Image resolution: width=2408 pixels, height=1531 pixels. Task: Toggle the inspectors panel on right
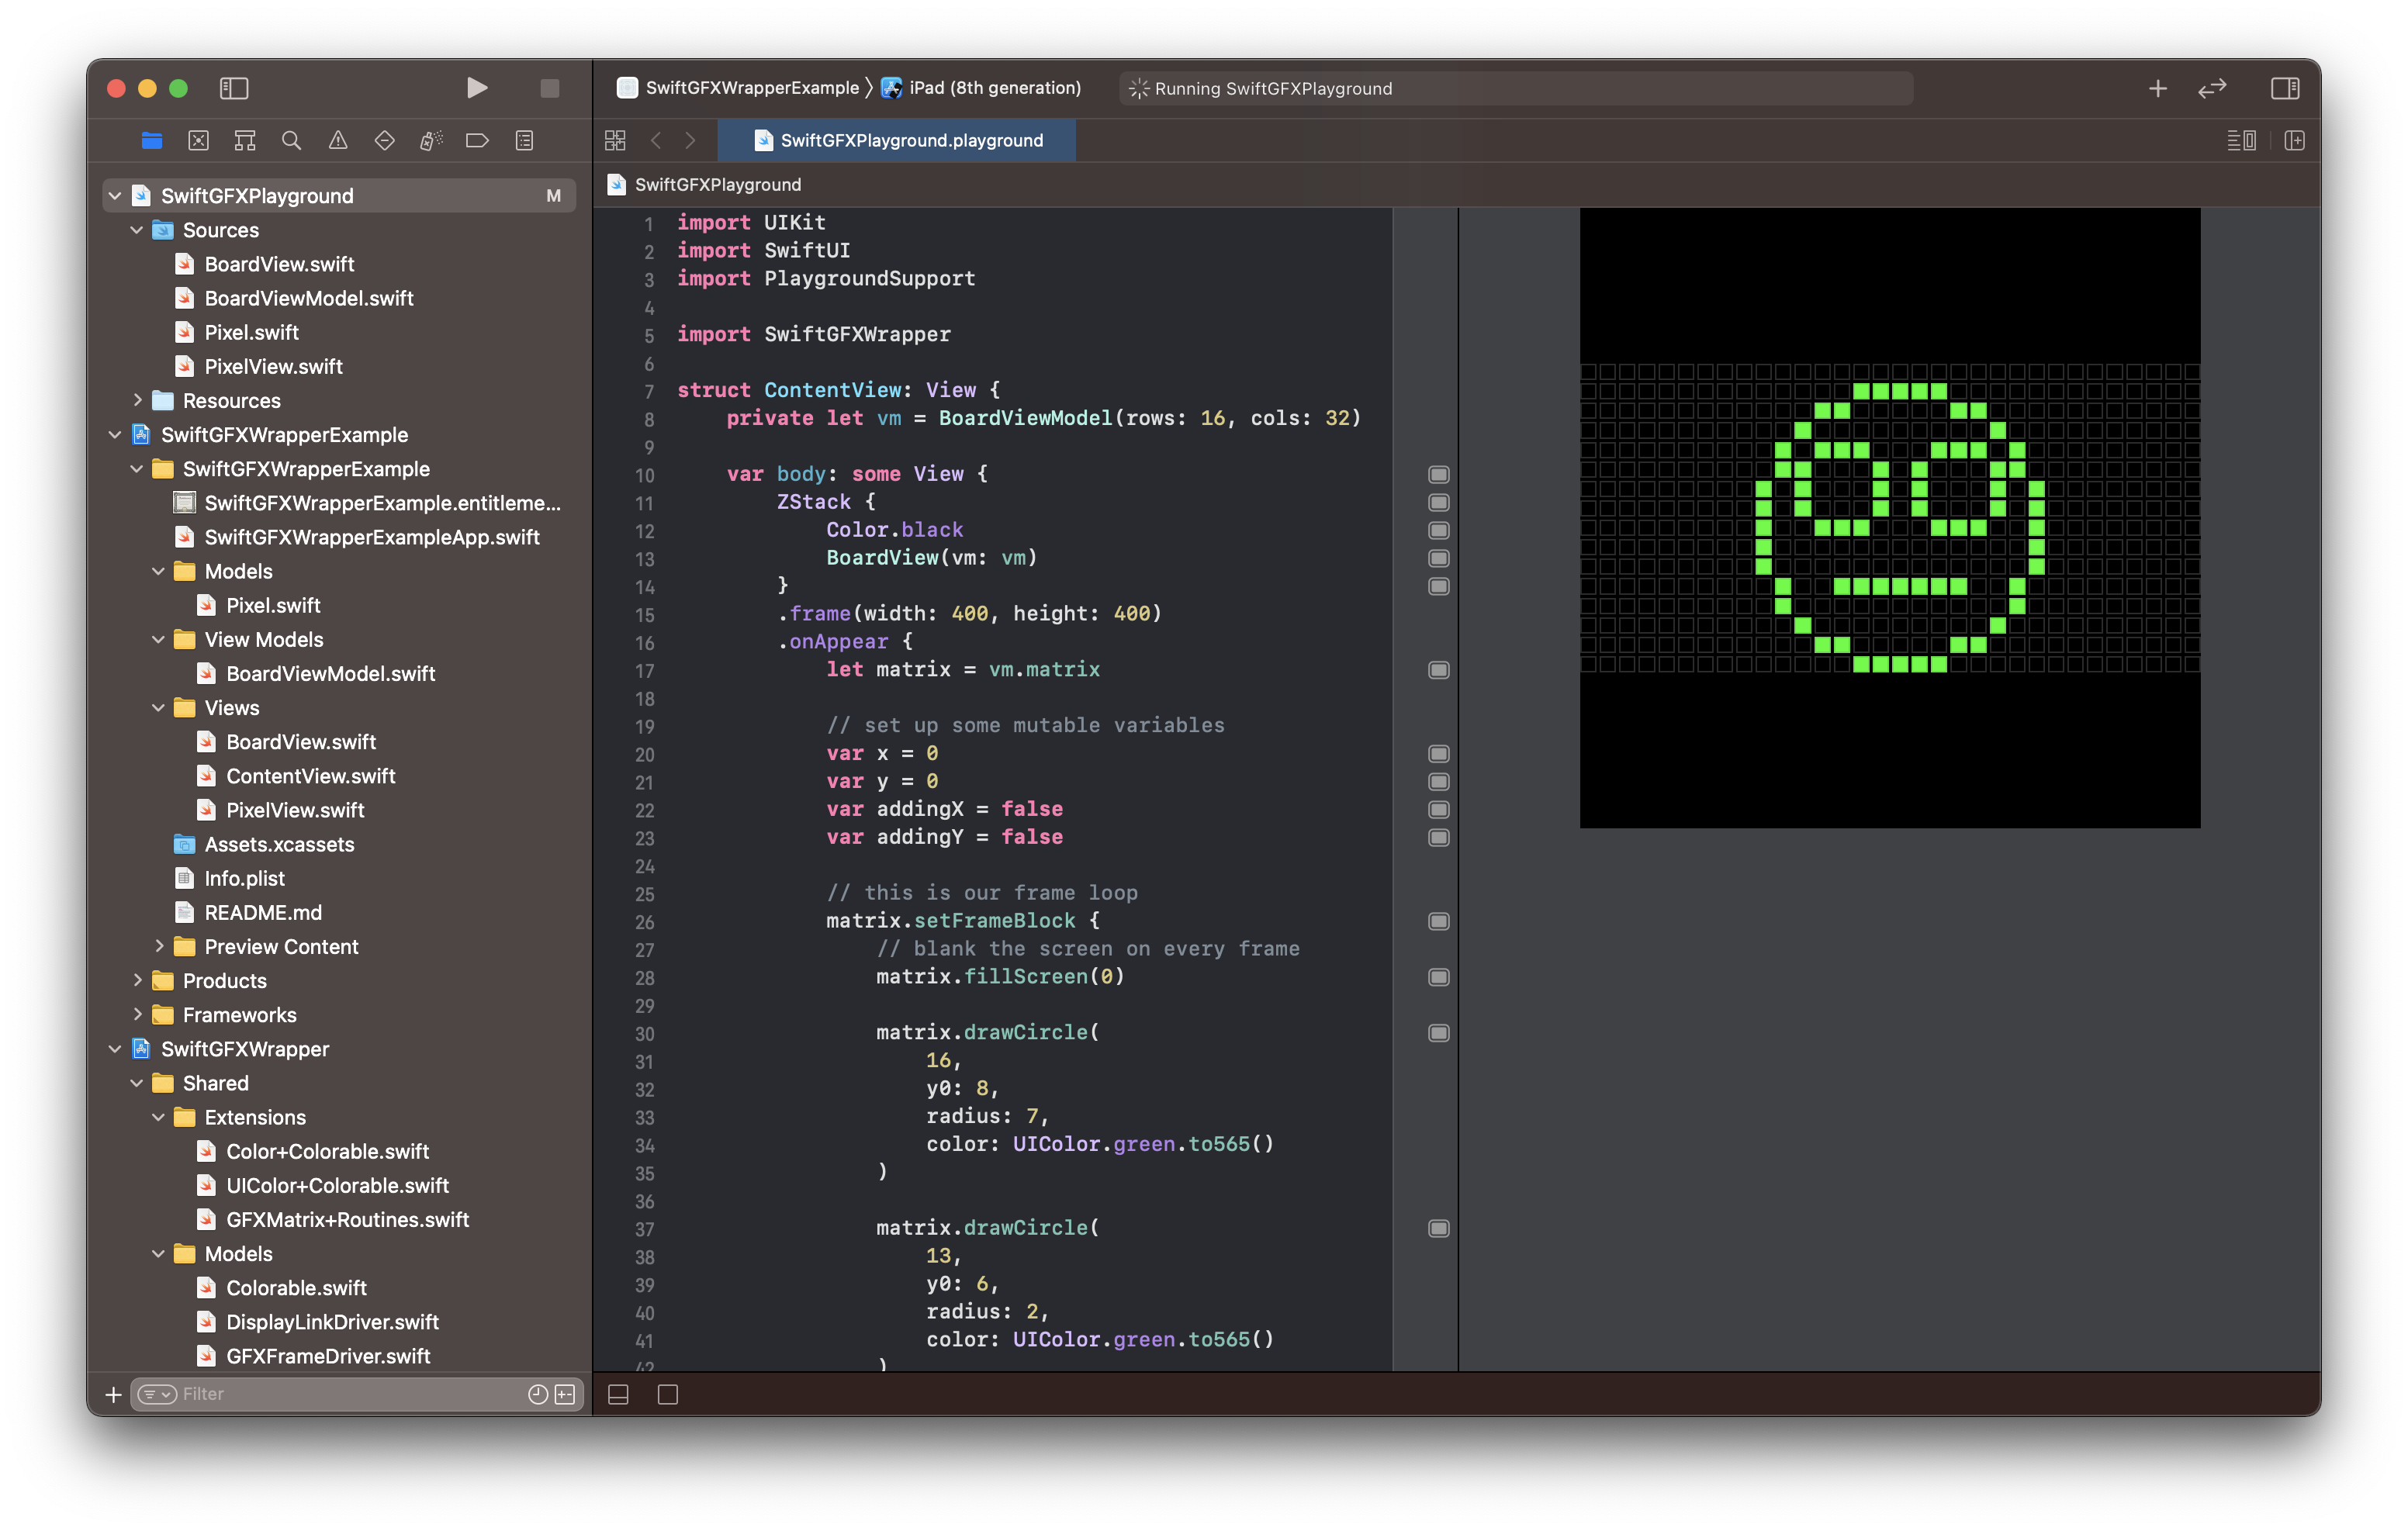coord(2284,88)
